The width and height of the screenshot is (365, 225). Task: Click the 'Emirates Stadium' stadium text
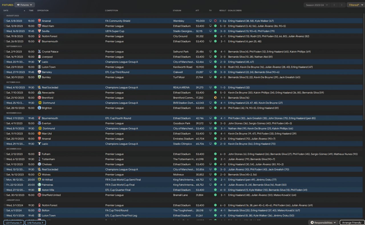[x=183, y=139]
